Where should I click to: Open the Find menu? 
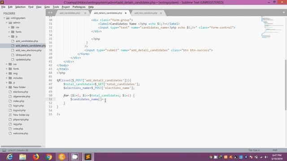31,7
